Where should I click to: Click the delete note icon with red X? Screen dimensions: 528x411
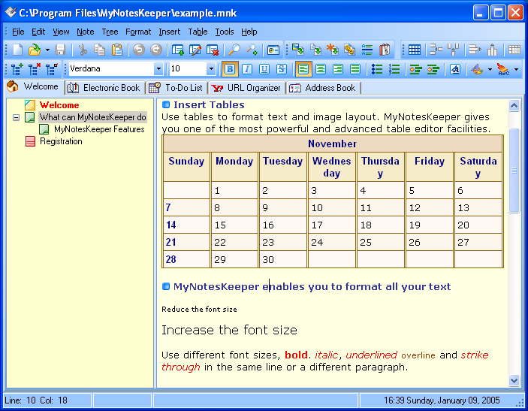(x=213, y=50)
